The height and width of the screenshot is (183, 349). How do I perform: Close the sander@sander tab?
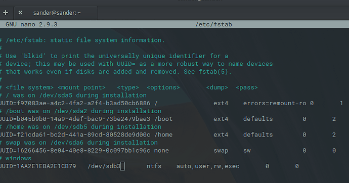pyautogui.click(x=20, y=13)
